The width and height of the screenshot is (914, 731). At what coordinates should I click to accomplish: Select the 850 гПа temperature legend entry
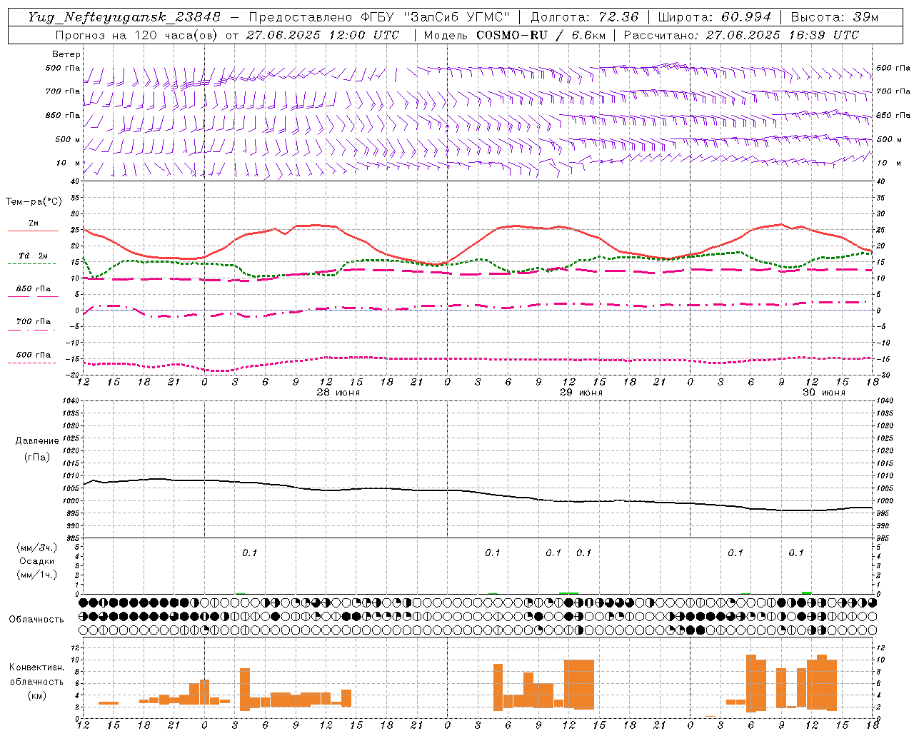(33, 289)
